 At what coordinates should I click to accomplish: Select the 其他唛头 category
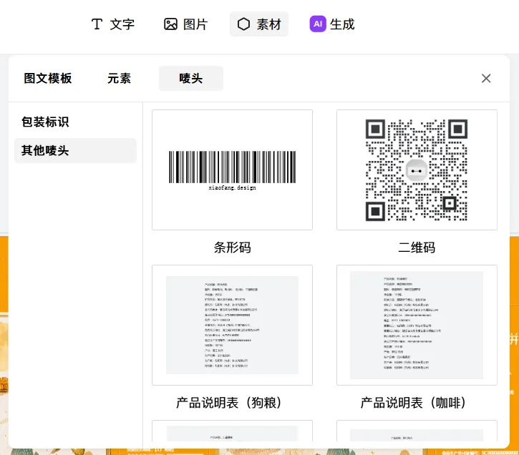click(x=75, y=151)
